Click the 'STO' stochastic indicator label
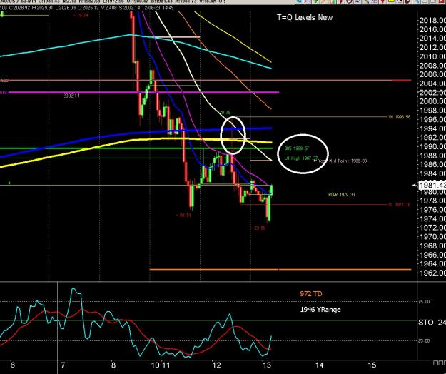The width and height of the screenshot is (446, 374). click(x=426, y=323)
